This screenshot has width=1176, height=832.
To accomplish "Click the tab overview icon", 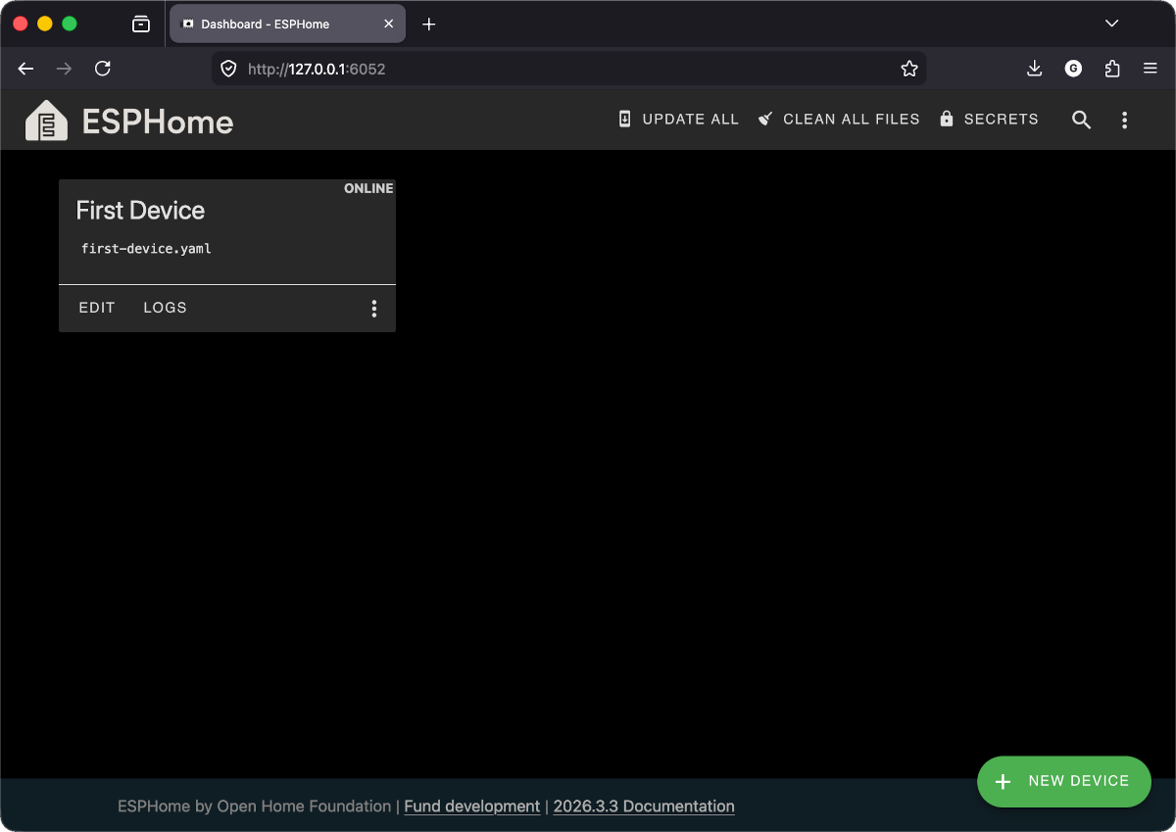I will (141, 24).
